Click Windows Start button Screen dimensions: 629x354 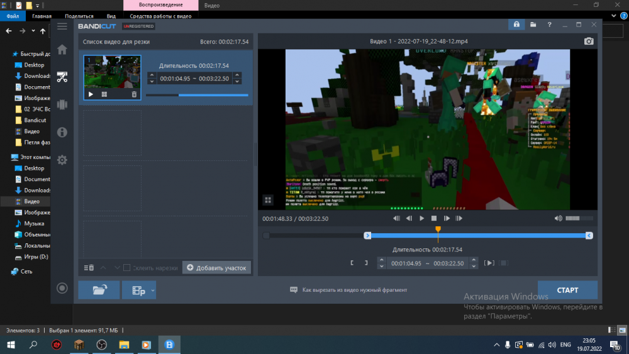click(11, 345)
